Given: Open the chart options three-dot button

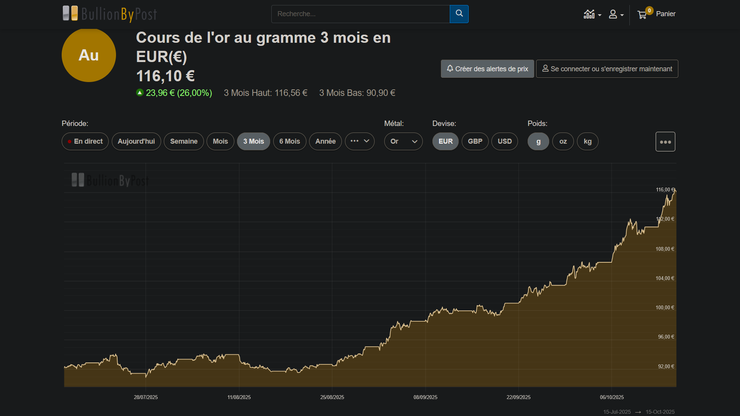Looking at the screenshot, I should 665,142.
